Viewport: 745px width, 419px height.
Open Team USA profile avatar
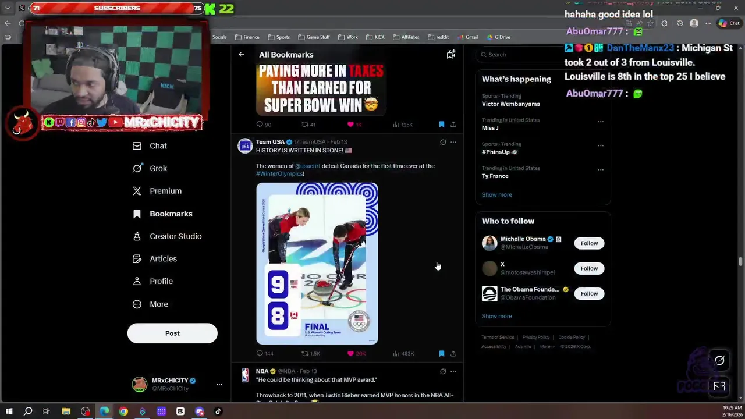click(x=245, y=145)
